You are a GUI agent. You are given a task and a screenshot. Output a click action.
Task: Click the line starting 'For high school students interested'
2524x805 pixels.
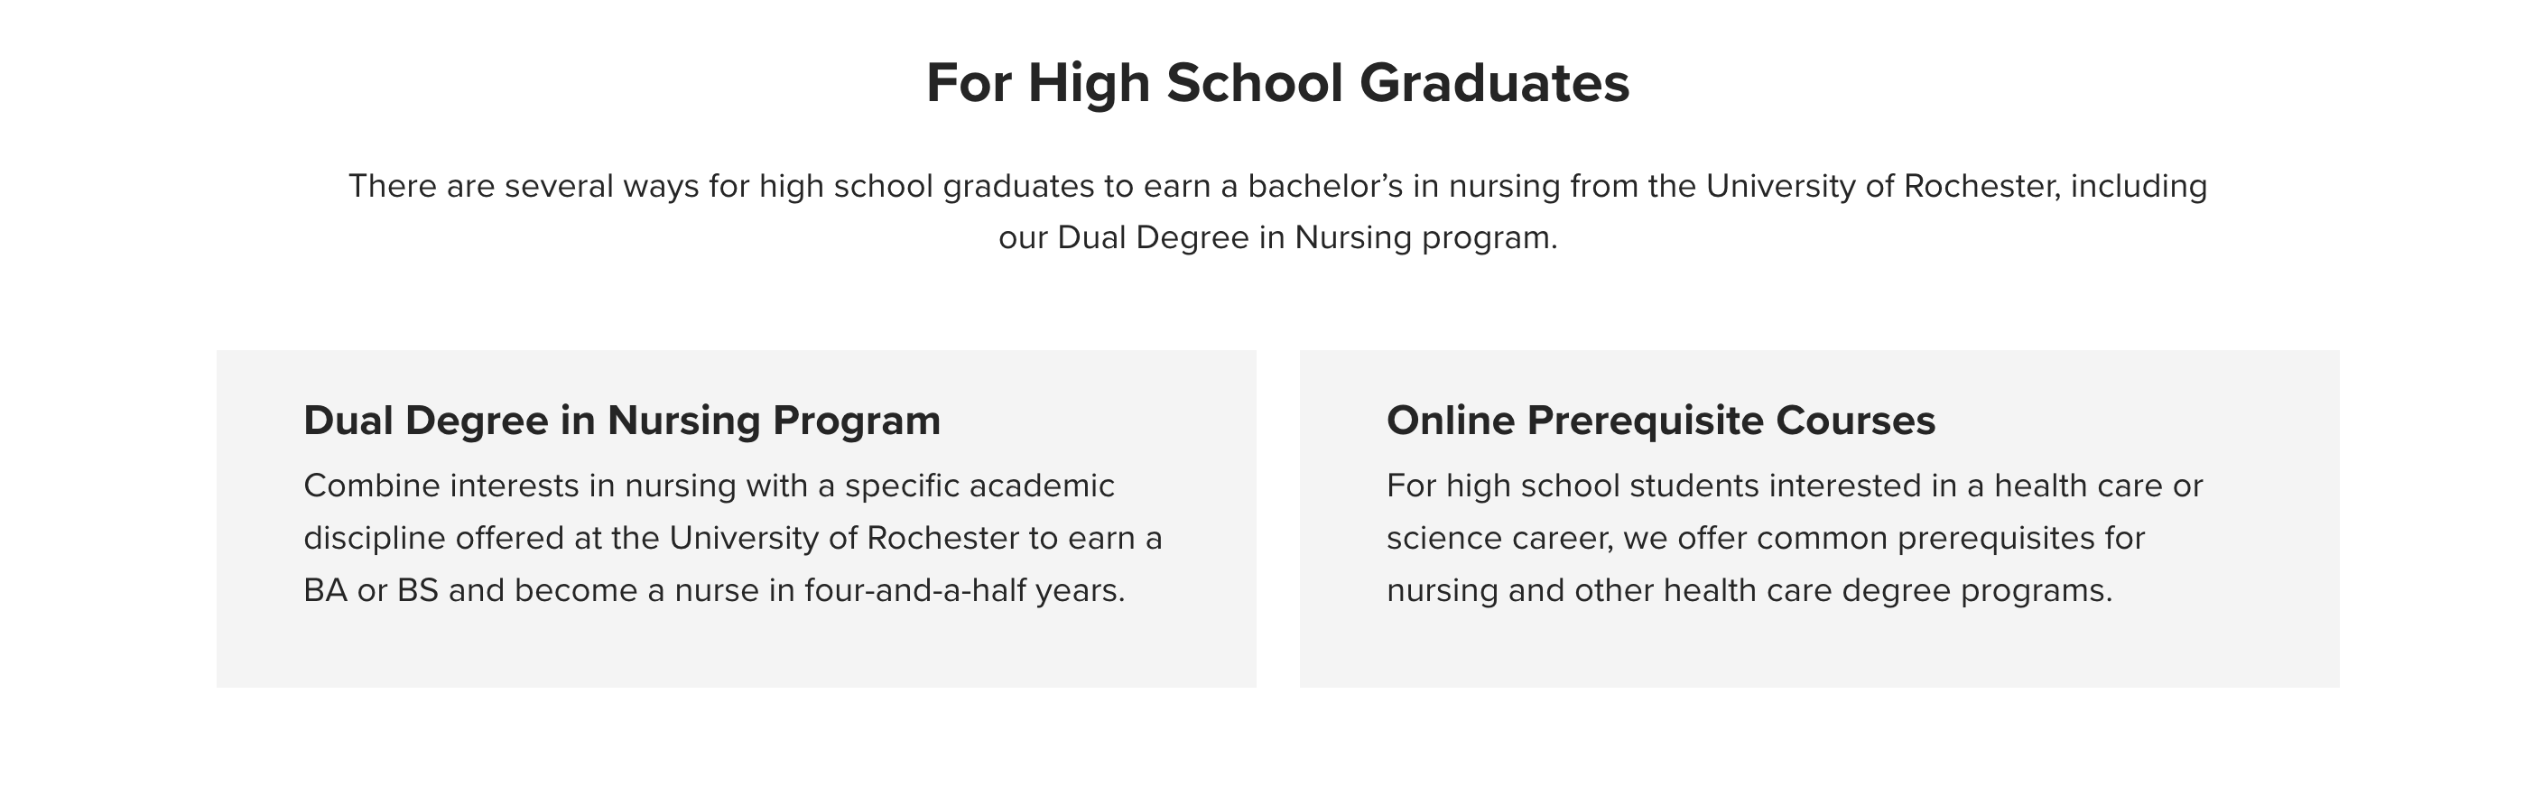coord(1794,486)
